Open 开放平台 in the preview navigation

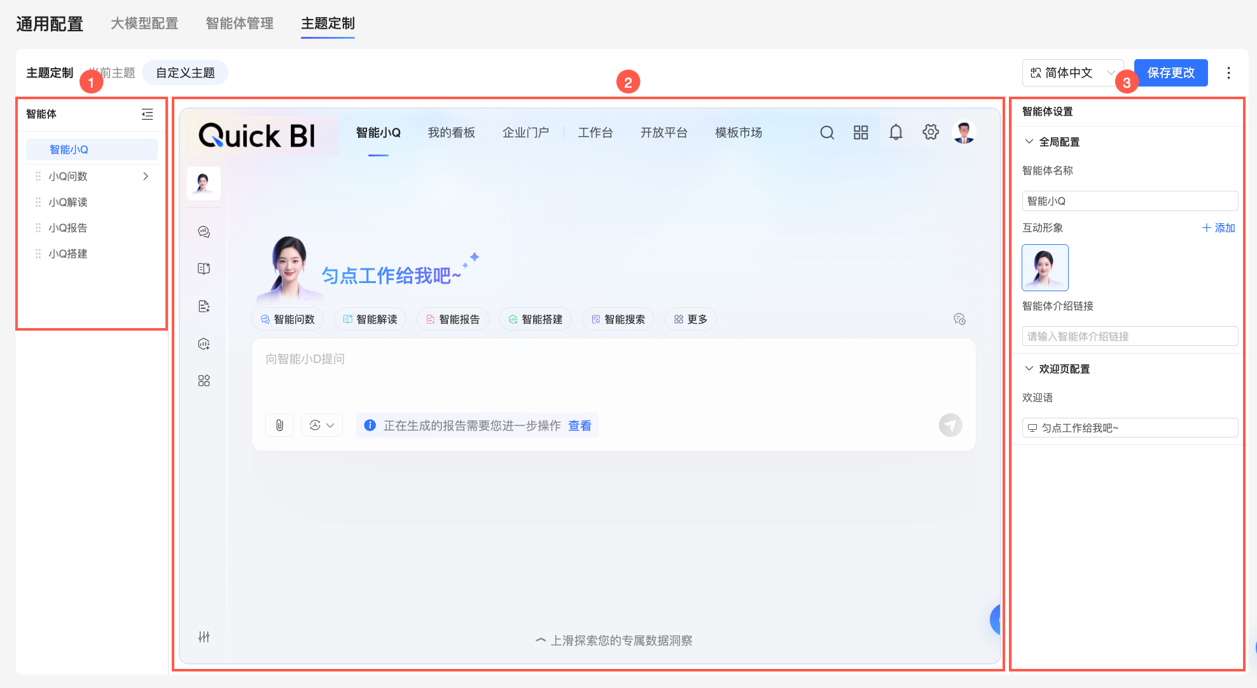663,132
